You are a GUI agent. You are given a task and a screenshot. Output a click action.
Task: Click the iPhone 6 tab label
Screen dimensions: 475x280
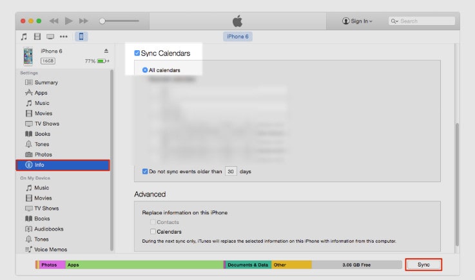(x=238, y=37)
